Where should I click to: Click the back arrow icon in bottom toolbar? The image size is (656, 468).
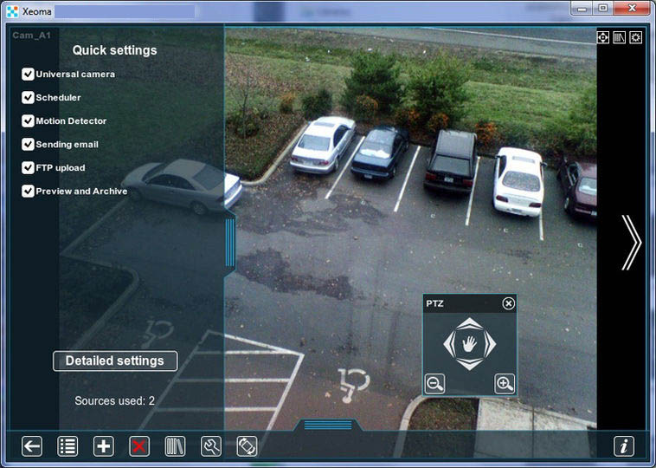[x=32, y=446]
